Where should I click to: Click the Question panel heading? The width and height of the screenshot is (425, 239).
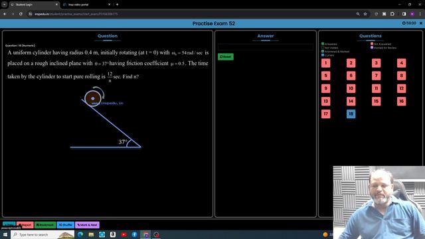coord(108,36)
